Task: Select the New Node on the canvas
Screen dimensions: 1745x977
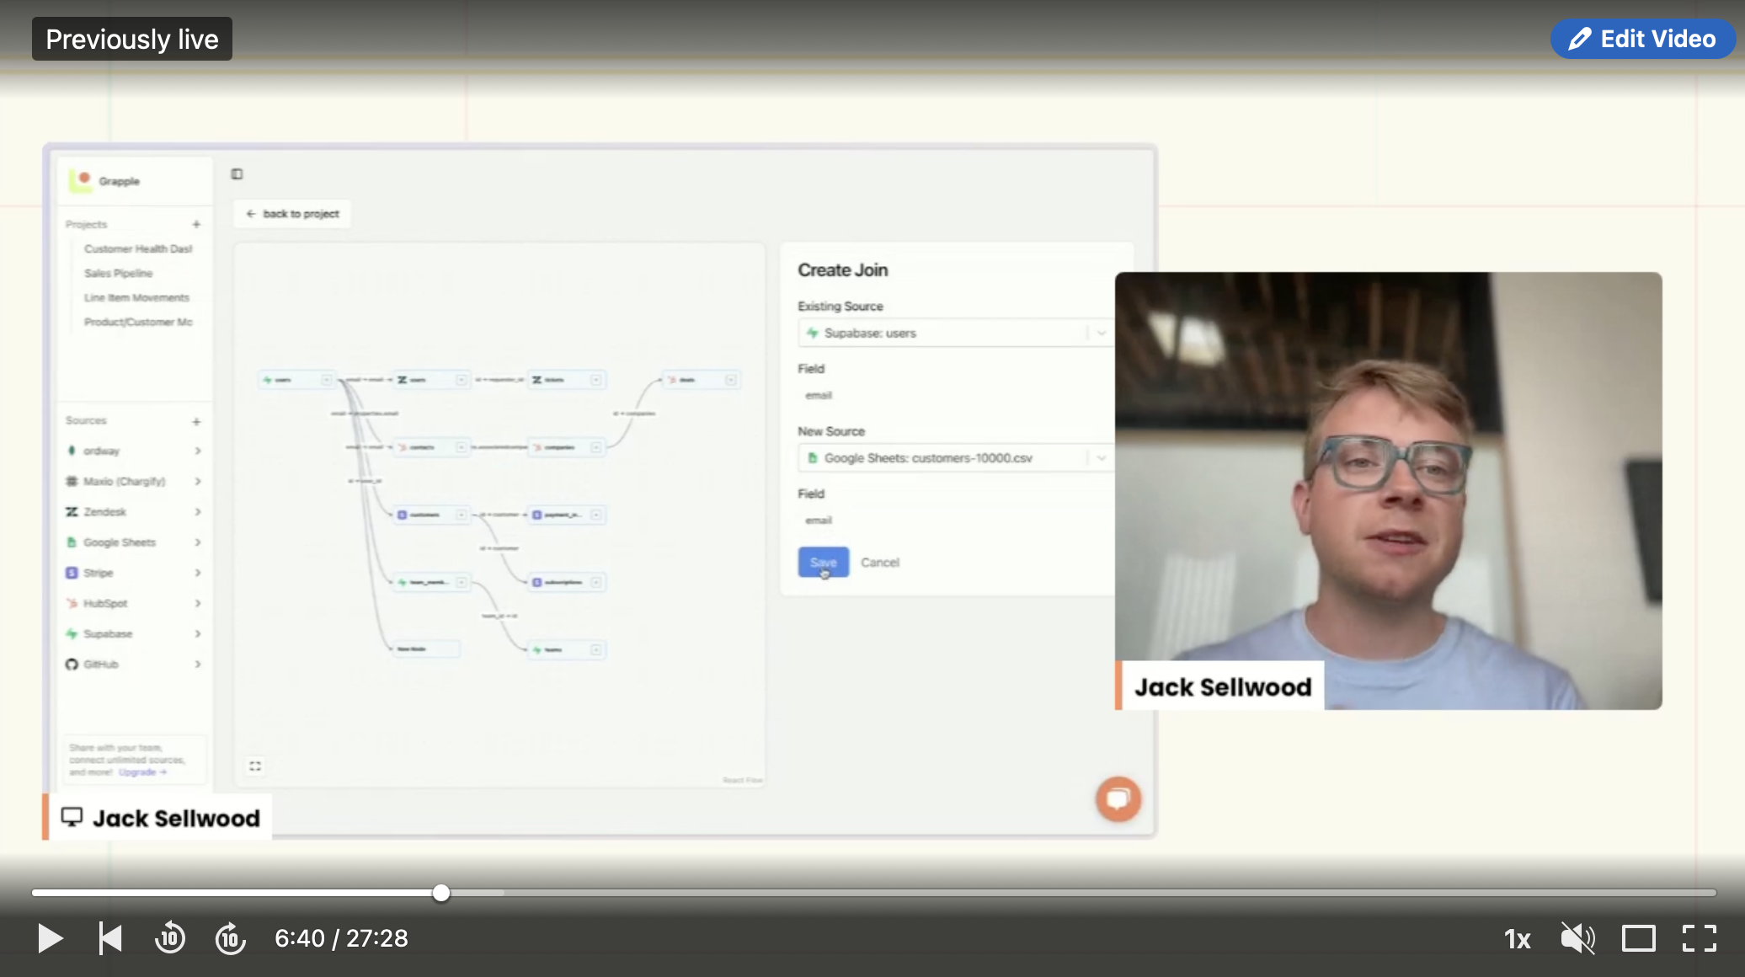Action: pos(425,649)
